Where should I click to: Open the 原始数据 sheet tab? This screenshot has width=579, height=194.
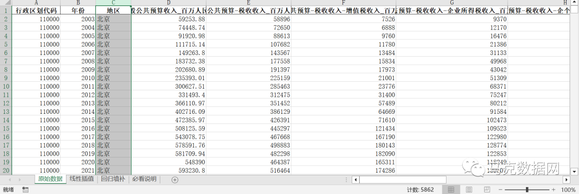coord(50,179)
